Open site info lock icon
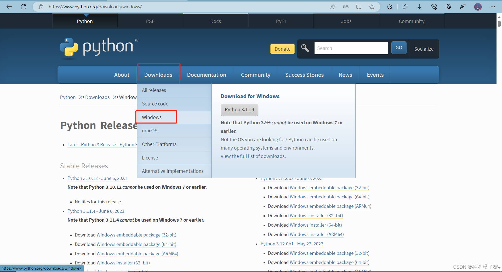502x272 pixels. coord(41,7)
